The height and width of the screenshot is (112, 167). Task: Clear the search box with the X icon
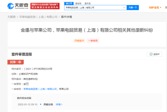pyautogui.click(x=124, y=8)
